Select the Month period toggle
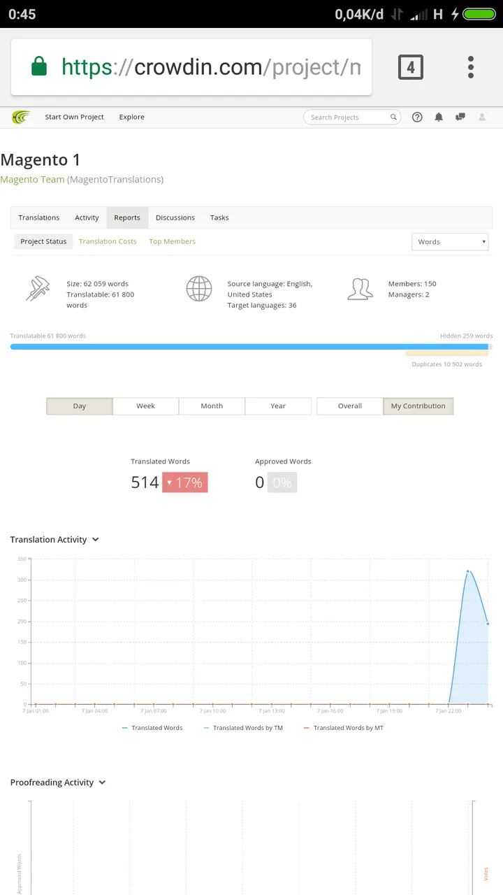Screen dimensions: 503x895 [x=212, y=406]
